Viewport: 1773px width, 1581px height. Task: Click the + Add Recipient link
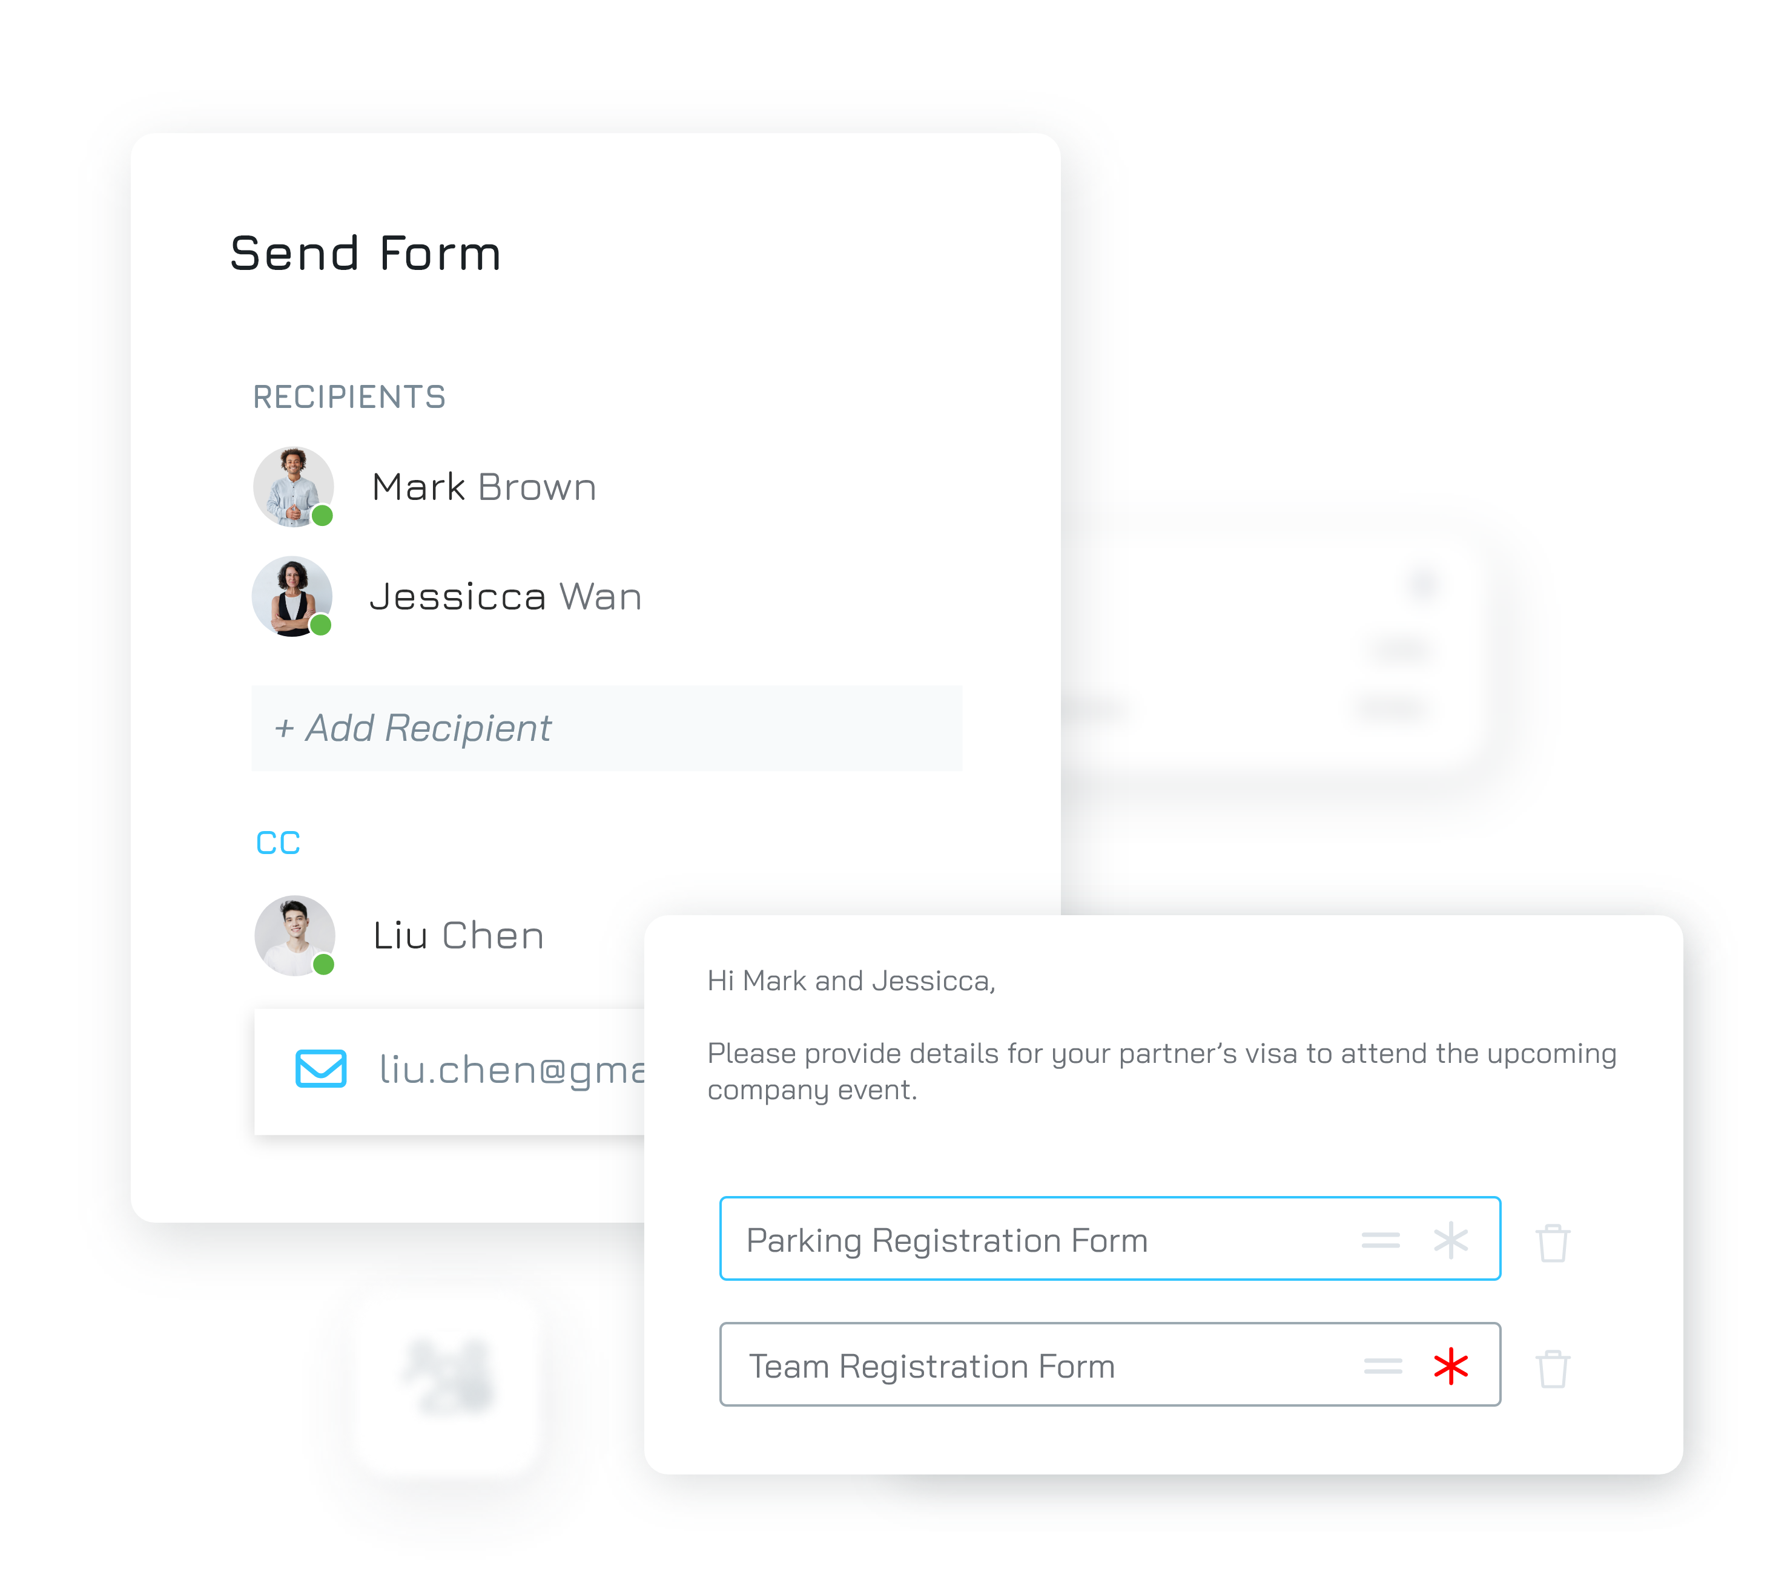[412, 726]
